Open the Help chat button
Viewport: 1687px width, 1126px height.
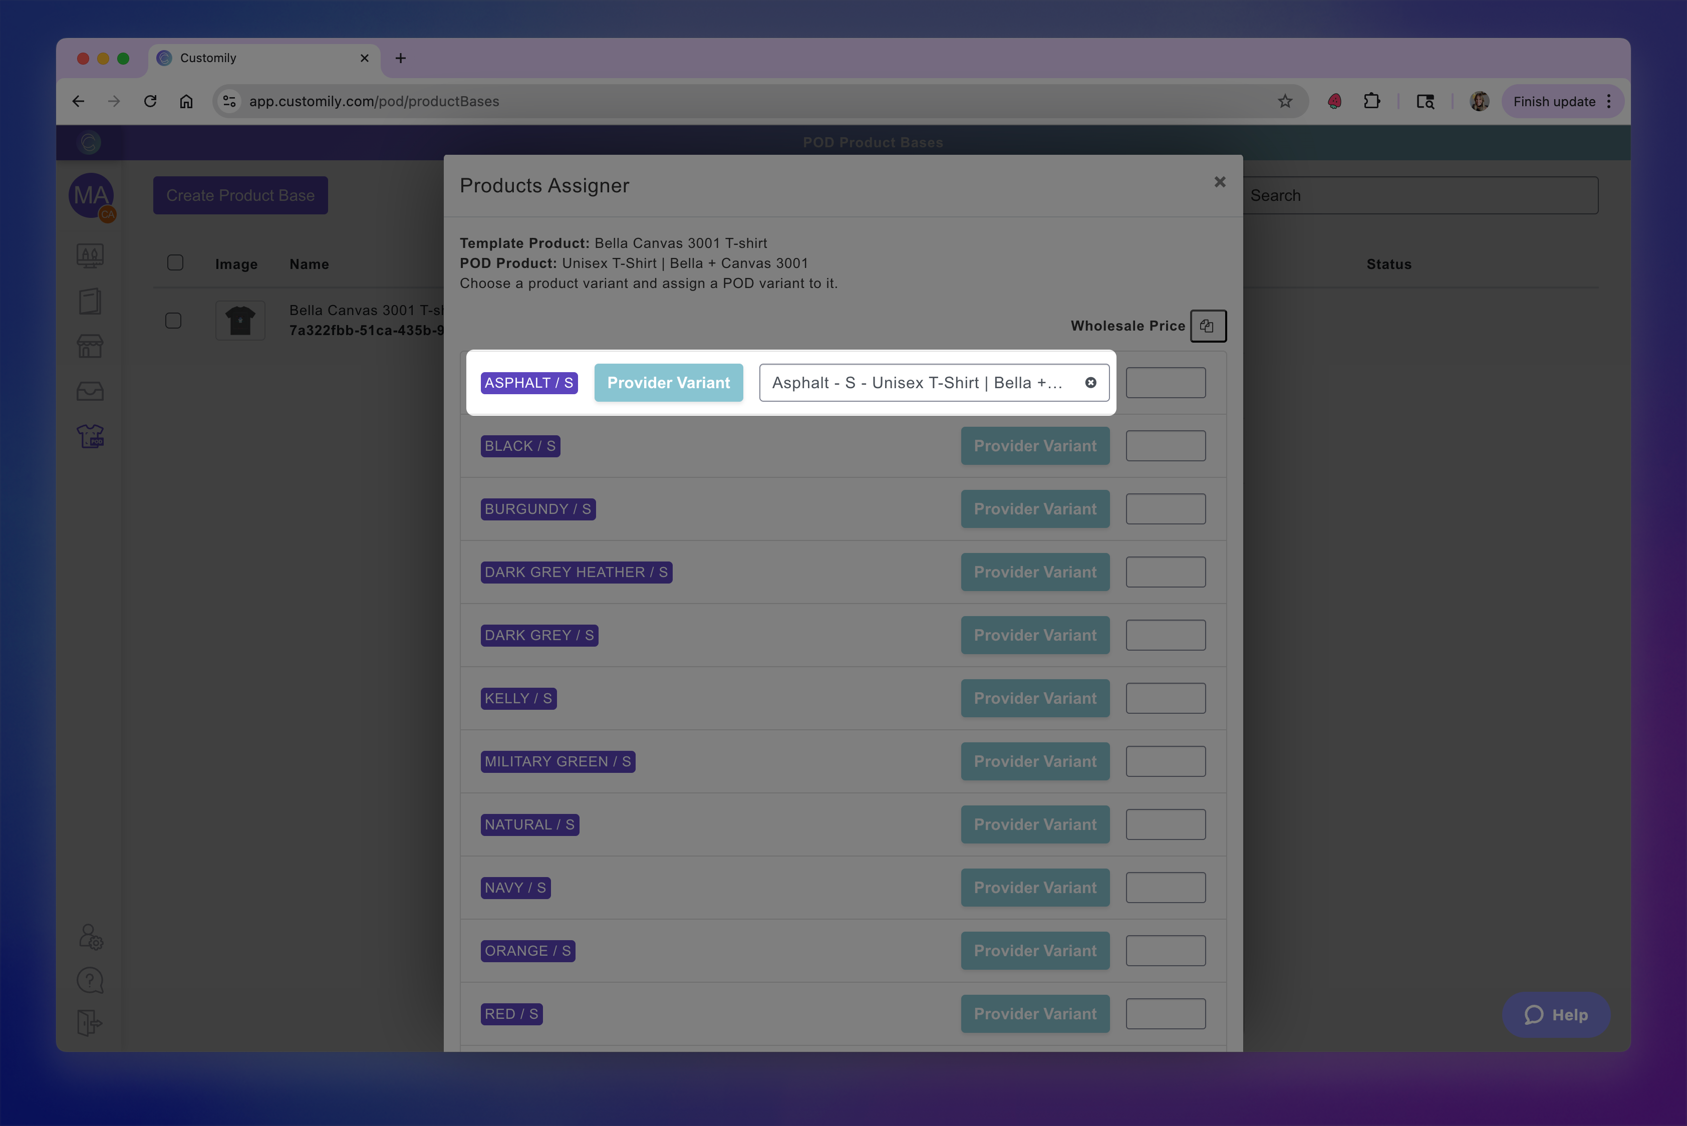coord(1556,1015)
